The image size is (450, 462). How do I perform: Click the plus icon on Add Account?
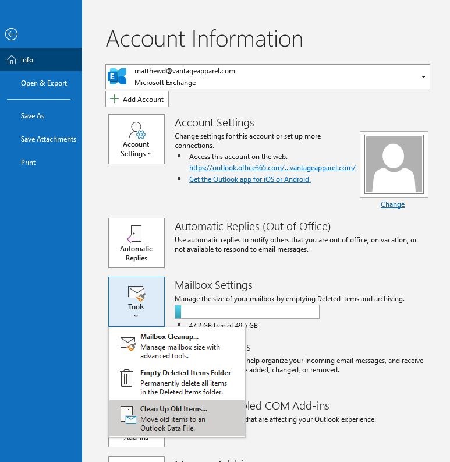pos(114,99)
